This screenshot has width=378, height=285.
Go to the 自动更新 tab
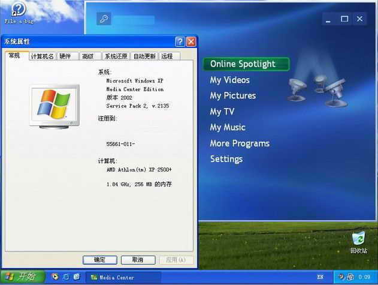click(x=144, y=56)
